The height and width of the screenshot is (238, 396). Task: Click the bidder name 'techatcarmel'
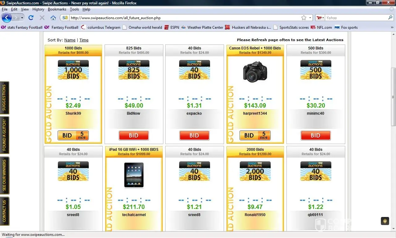click(134, 215)
